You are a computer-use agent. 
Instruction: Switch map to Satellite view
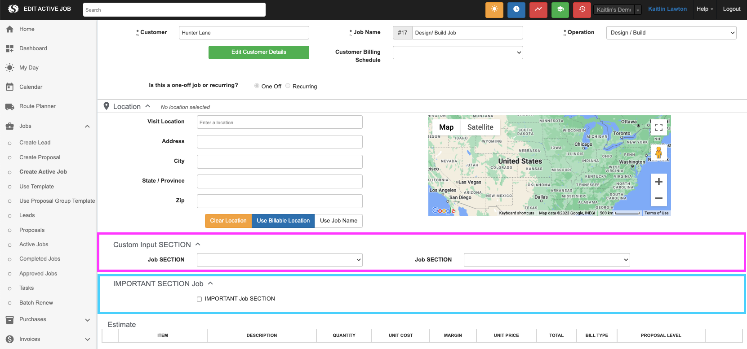tap(480, 127)
